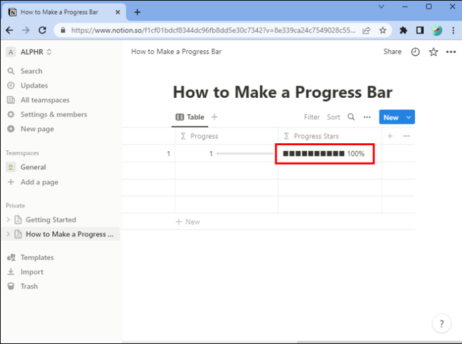The height and width of the screenshot is (344, 462).
Task: Click the Progress column header
Action: (226, 136)
